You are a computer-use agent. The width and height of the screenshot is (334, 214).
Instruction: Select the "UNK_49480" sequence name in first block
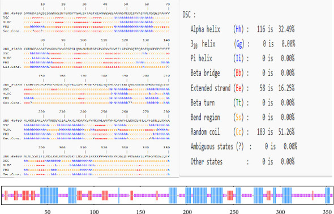(x=12, y=13)
